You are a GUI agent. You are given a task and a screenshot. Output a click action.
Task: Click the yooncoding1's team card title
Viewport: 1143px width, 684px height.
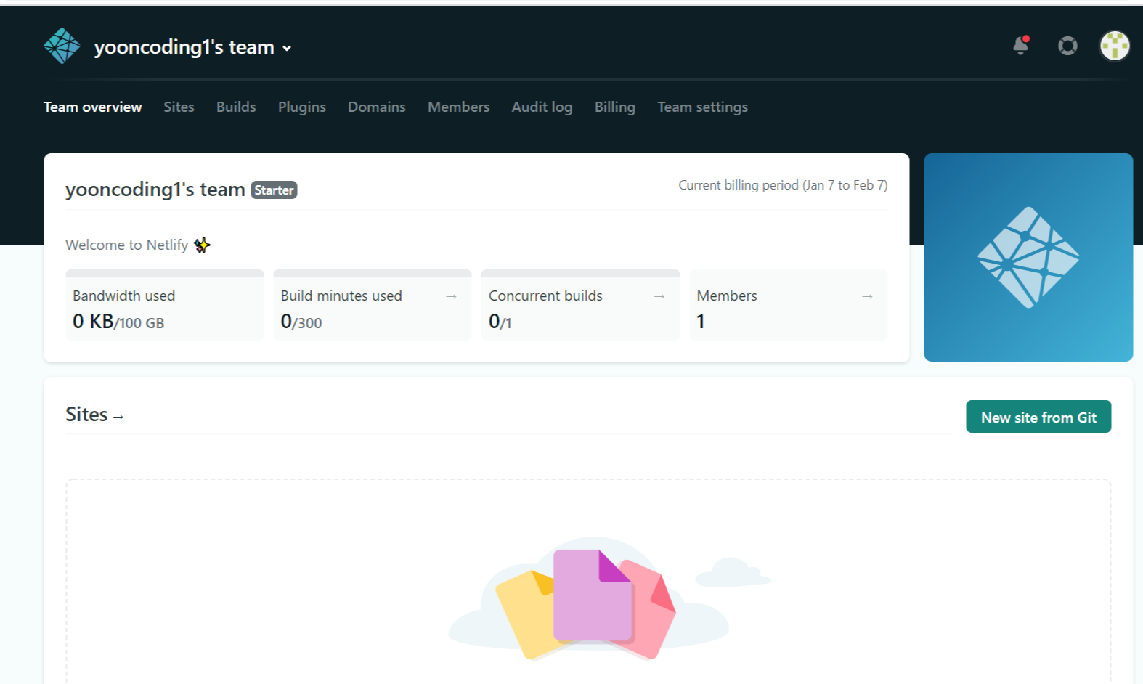point(155,190)
